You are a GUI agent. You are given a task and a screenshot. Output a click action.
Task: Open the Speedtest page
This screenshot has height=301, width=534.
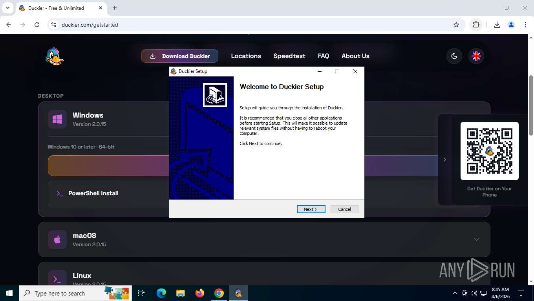289,56
